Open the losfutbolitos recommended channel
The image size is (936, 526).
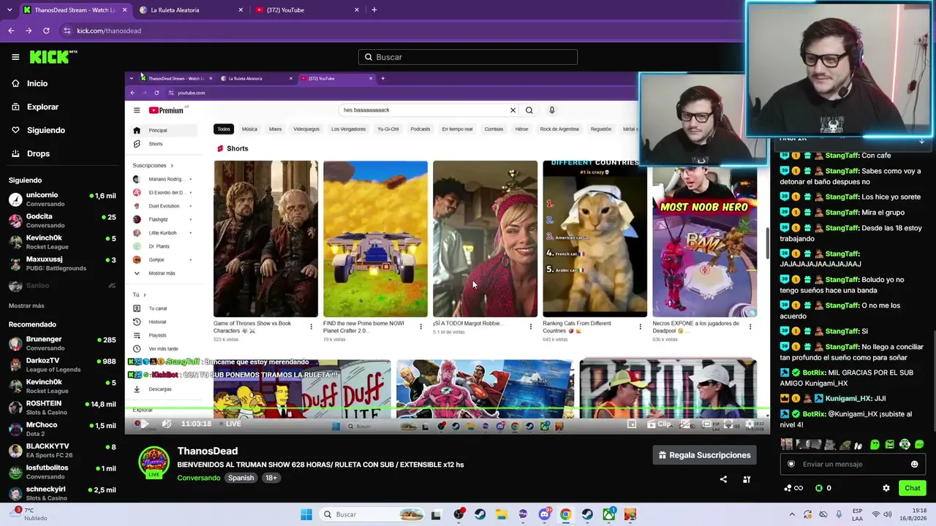(x=62, y=472)
